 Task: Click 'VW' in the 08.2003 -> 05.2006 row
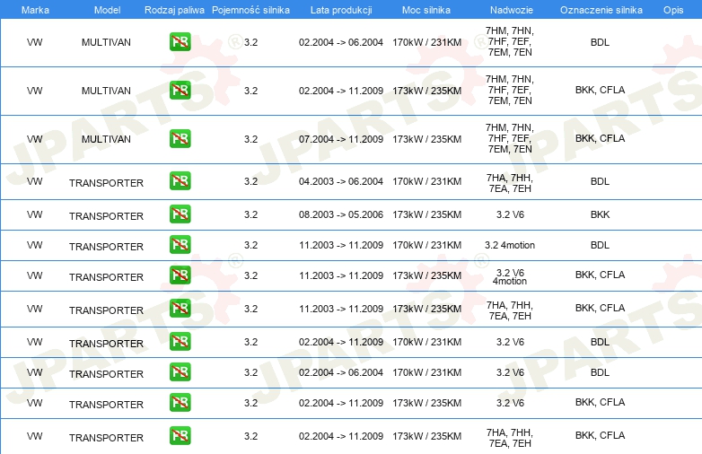tap(34, 214)
